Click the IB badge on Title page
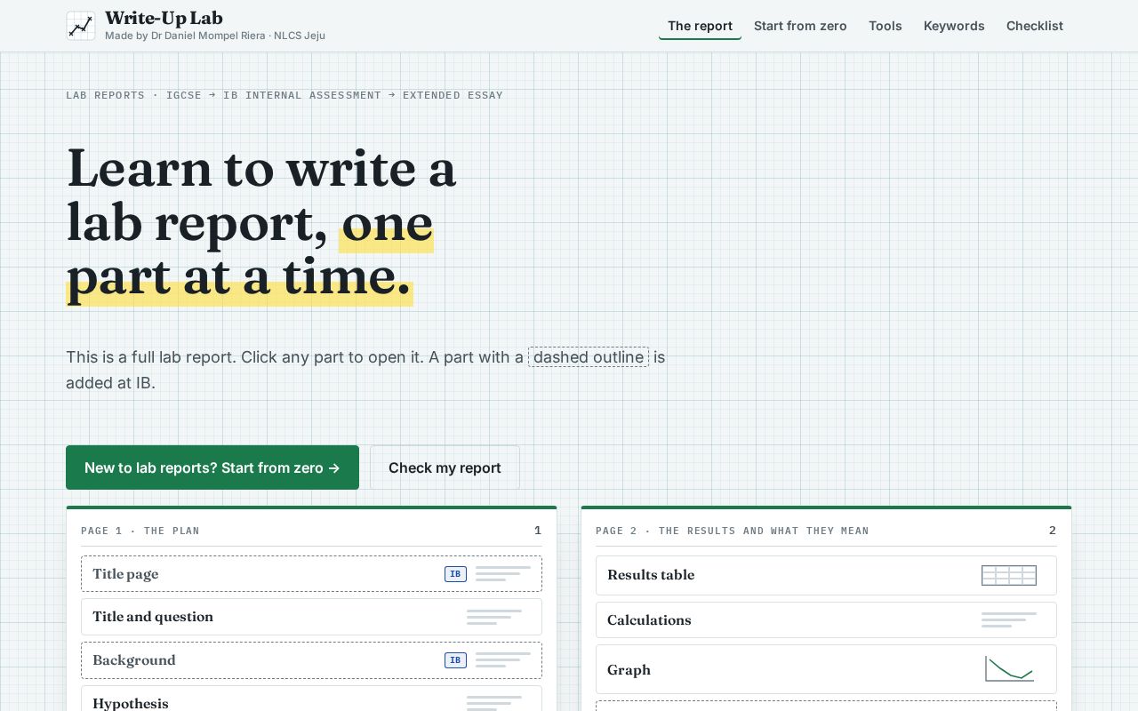 tap(455, 574)
